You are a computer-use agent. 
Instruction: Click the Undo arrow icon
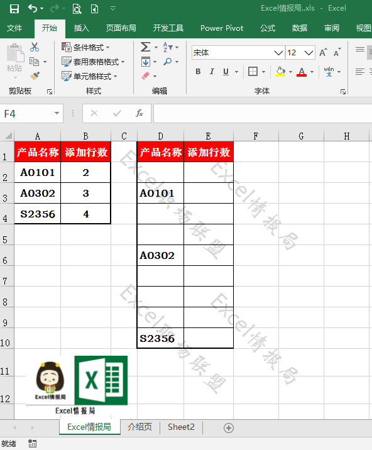tap(33, 9)
